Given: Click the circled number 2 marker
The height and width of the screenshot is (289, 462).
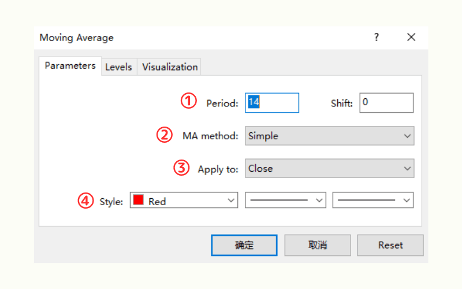Looking at the screenshot, I should (165, 135).
